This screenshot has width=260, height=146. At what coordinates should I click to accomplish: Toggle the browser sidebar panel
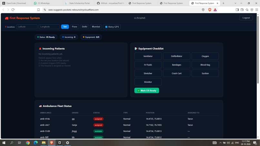click(237, 10)
